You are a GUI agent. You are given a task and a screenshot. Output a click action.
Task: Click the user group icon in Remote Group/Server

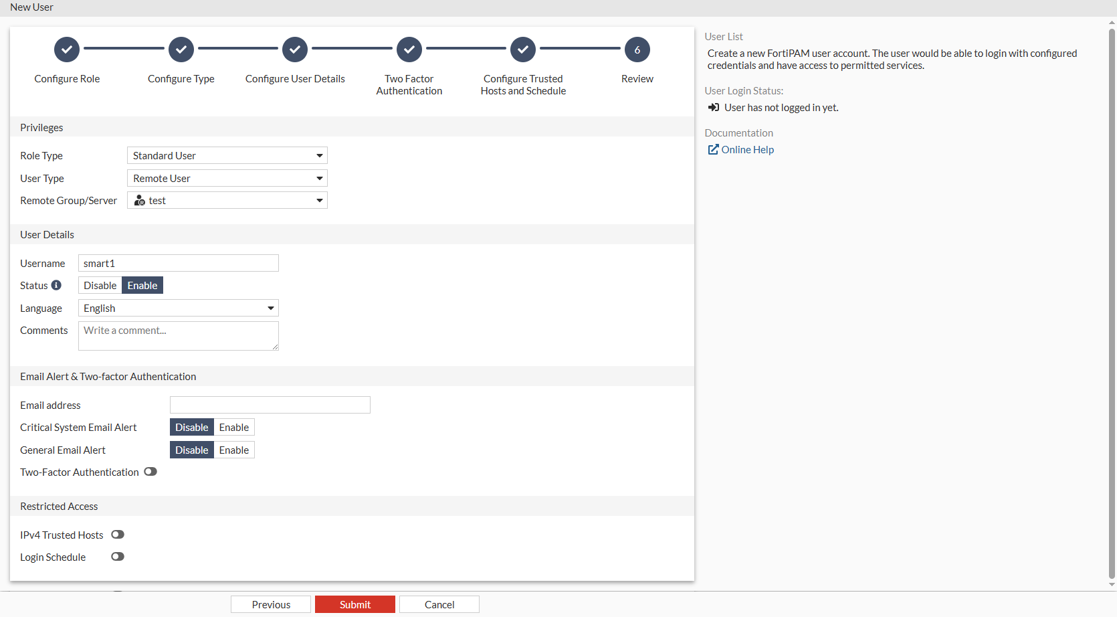140,201
